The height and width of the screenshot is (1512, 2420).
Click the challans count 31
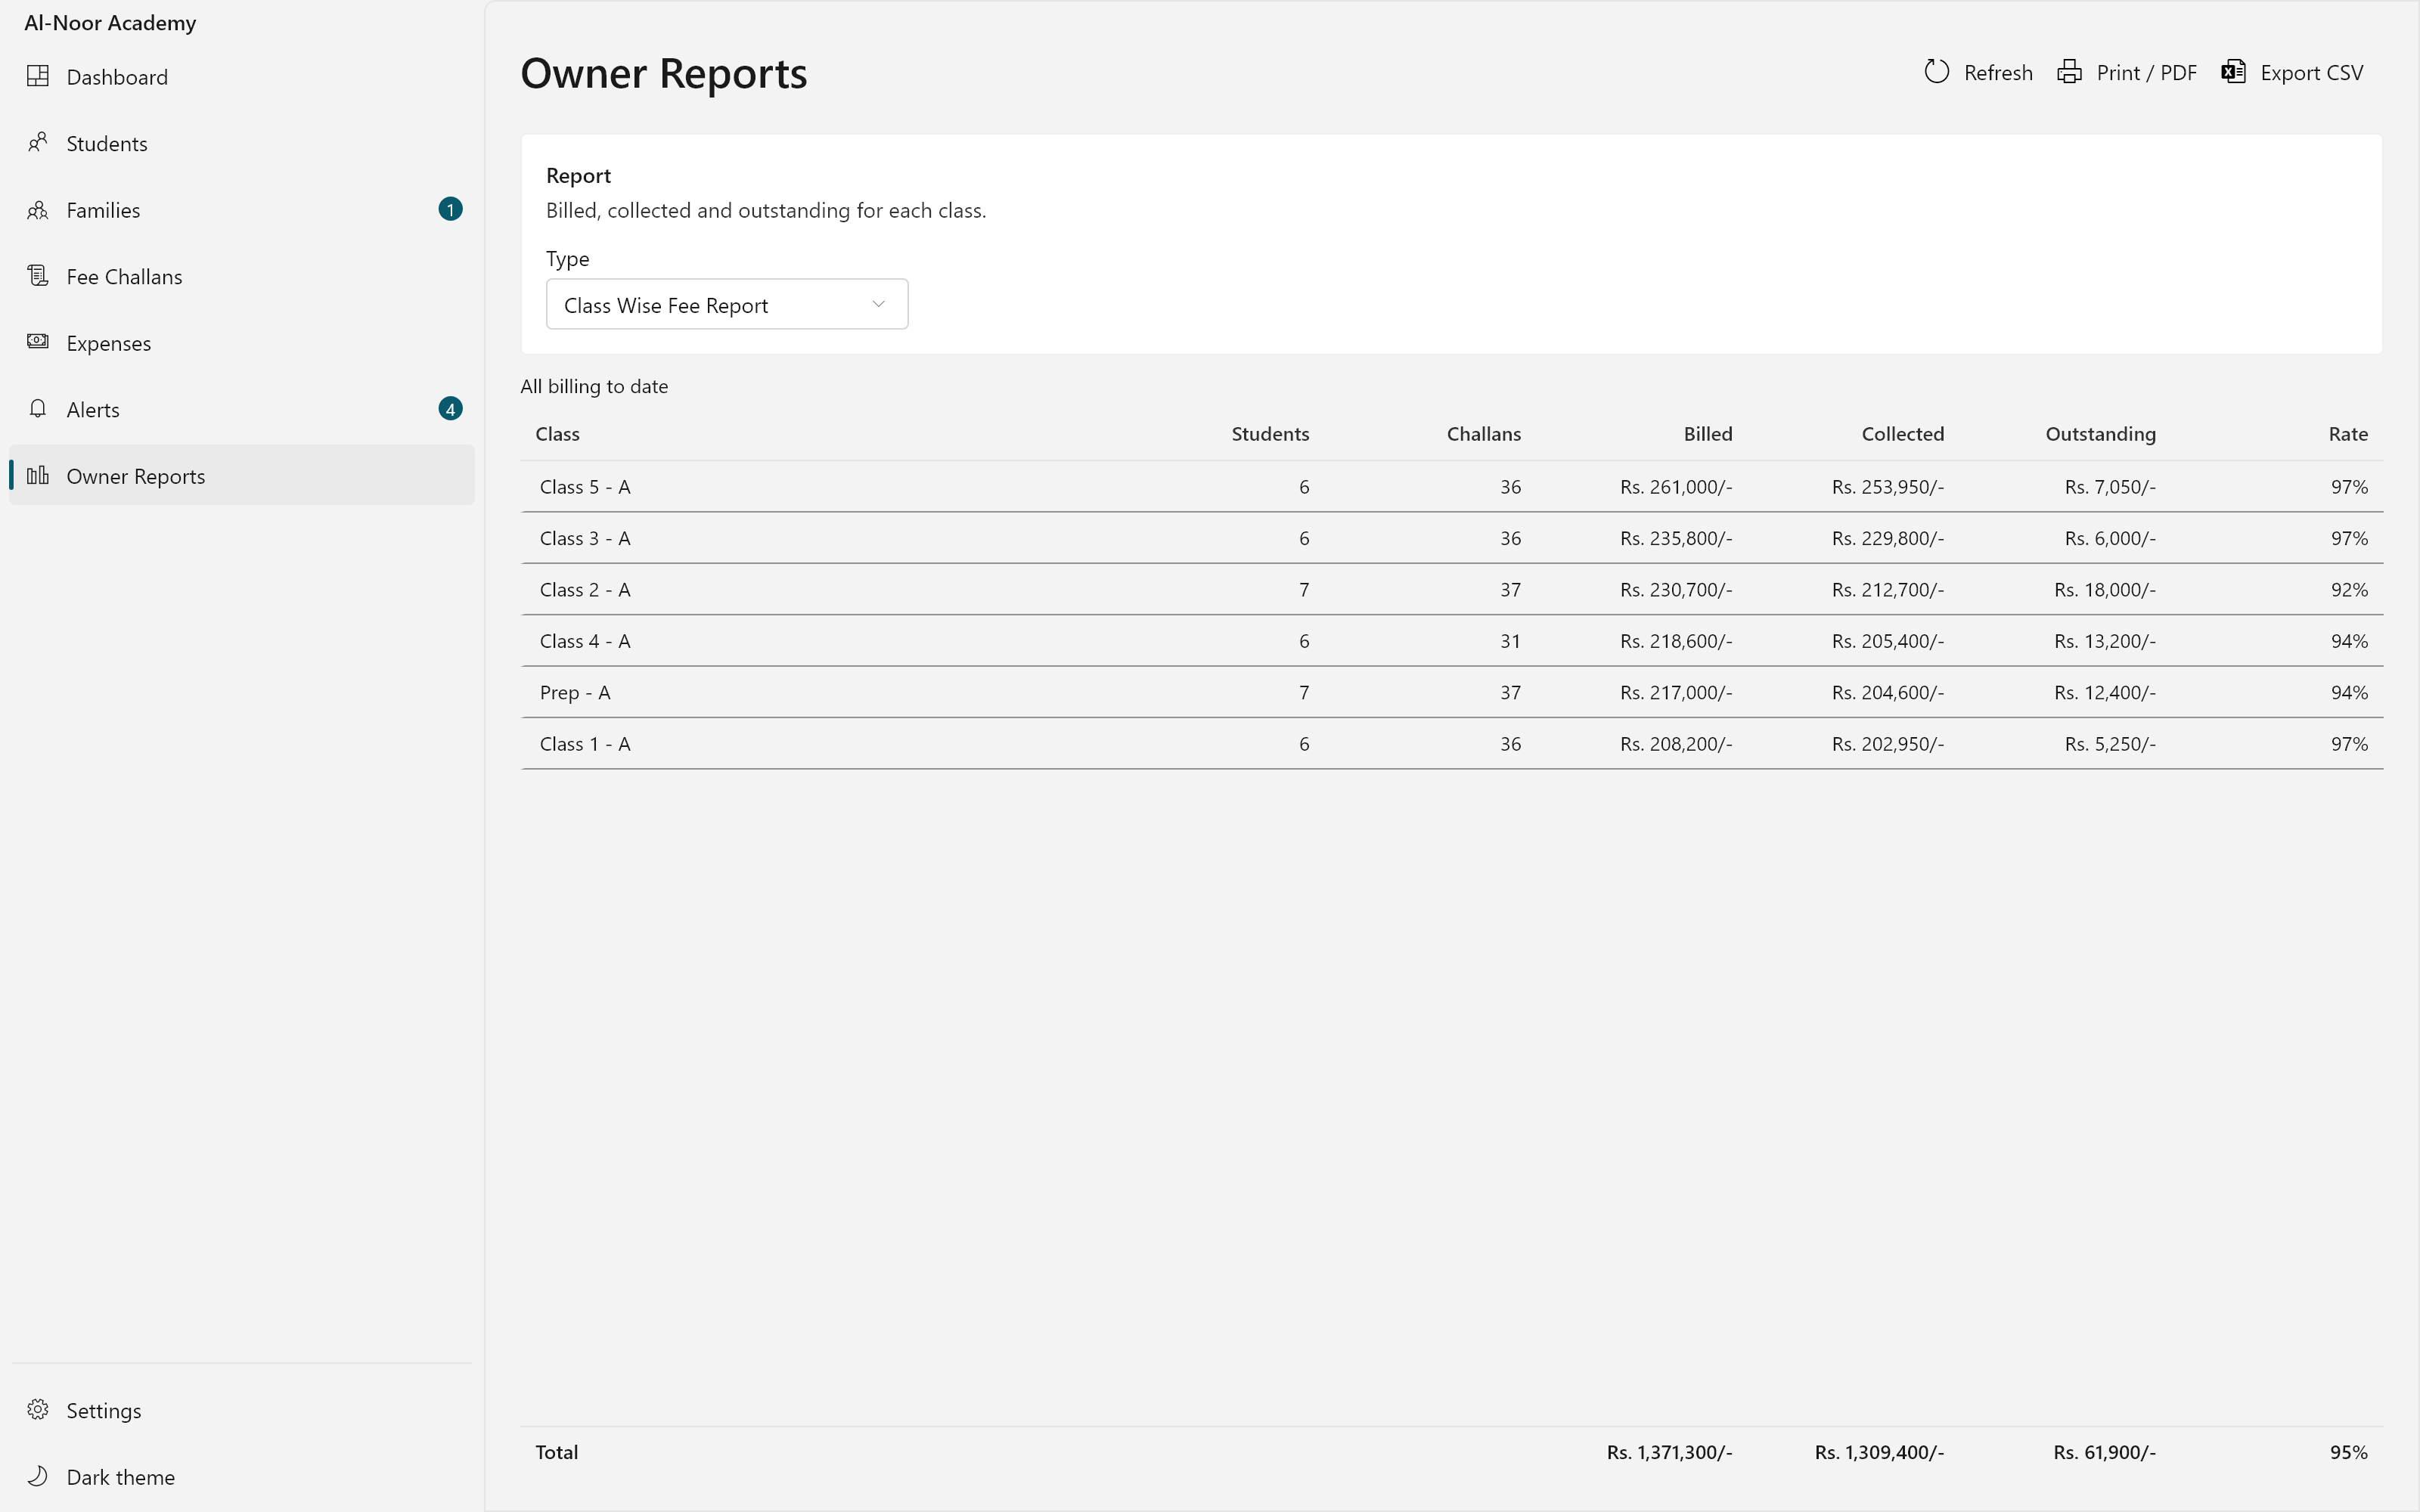[1510, 641]
